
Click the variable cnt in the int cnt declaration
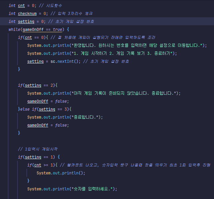(21, 6)
